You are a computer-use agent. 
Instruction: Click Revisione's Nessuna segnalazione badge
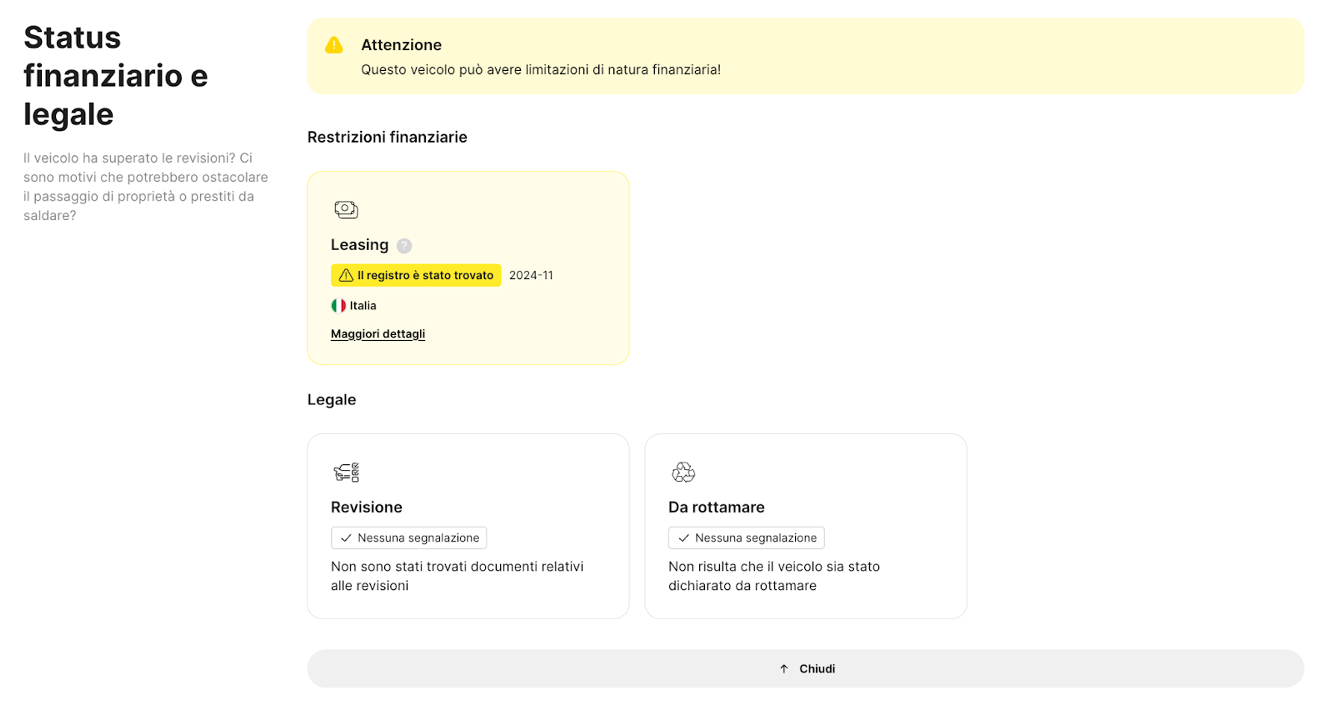pyautogui.click(x=409, y=538)
